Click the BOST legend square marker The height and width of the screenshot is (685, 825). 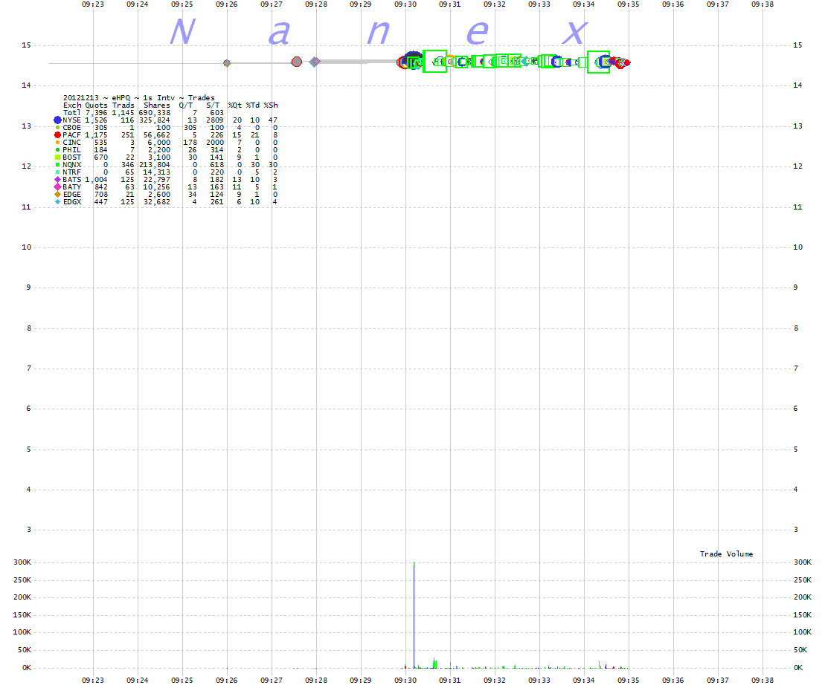pos(57,157)
